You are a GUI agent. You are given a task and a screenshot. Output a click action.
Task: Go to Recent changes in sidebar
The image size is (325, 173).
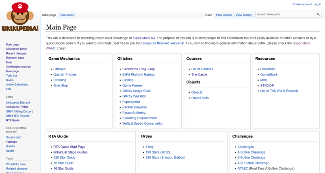pos(16,53)
